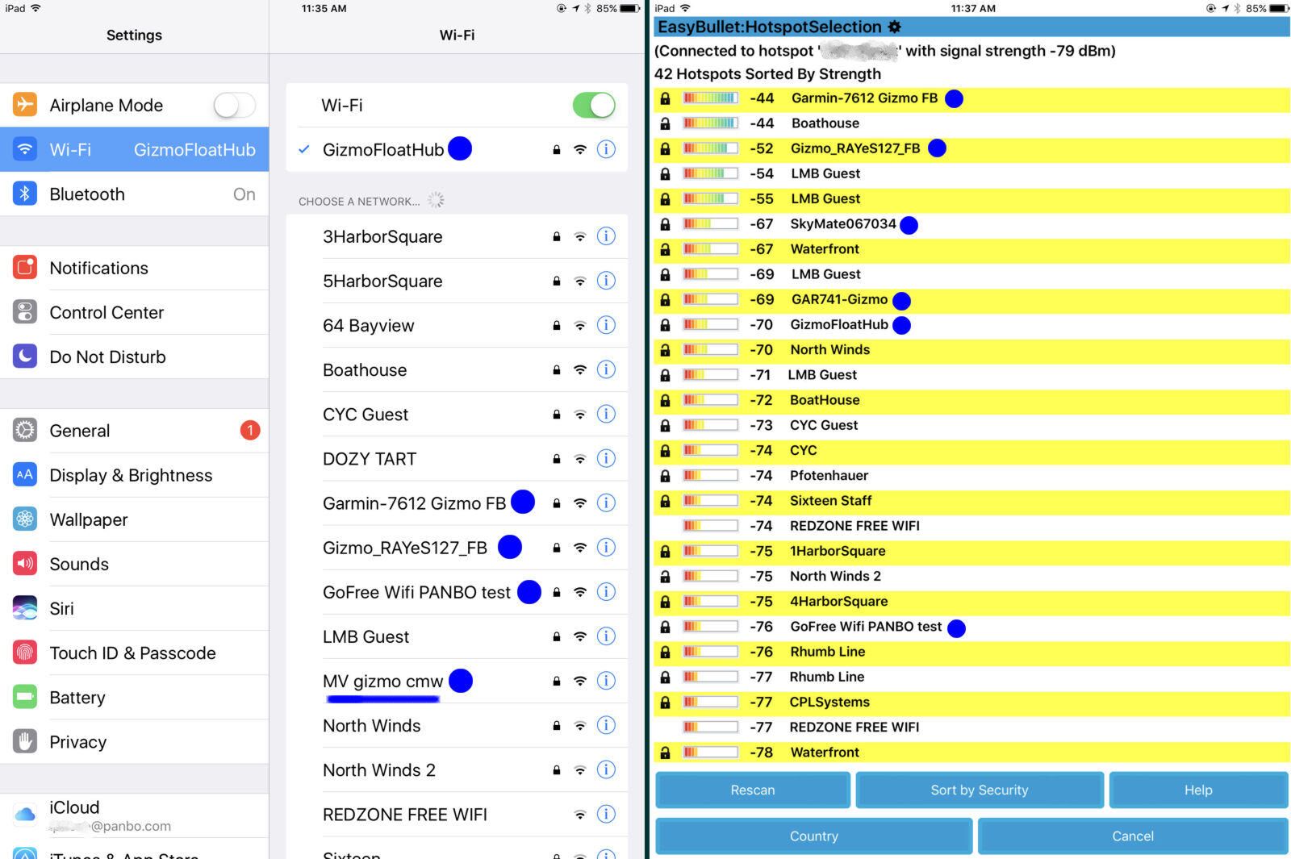
Task: Click signal strength bar for SkyMate067034
Action: 710,224
